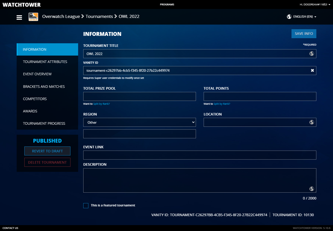Image resolution: width=333 pixels, height=231 pixels.
Task: Go to Tournament Attributes section
Action: click(x=47, y=62)
